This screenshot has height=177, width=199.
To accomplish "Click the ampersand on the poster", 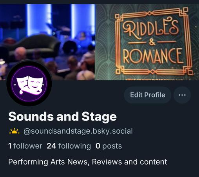I will (152, 42).
